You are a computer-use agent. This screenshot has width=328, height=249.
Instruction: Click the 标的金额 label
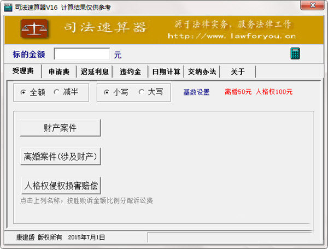(29, 54)
